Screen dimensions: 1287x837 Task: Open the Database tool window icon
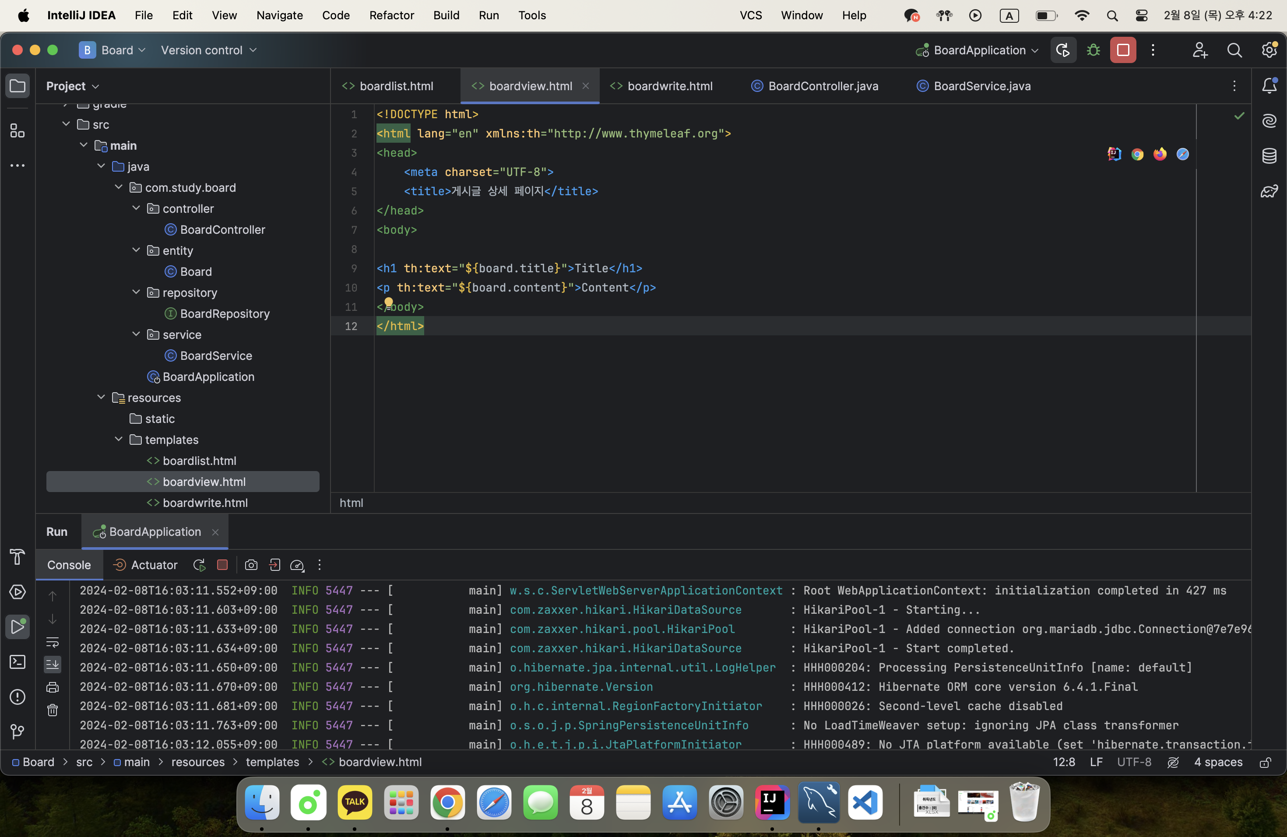(1269, 156)
